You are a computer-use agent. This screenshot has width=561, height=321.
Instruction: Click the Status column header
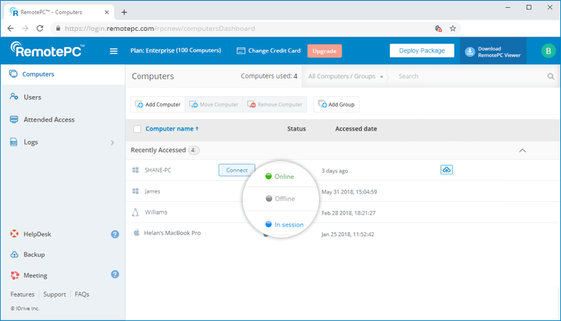pos(296,129)
